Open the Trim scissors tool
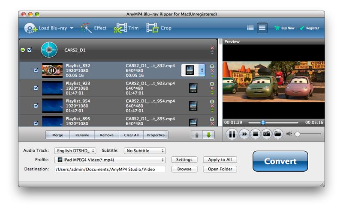The image size is (343, 211). pyautogui.click(x=126, y=28)
